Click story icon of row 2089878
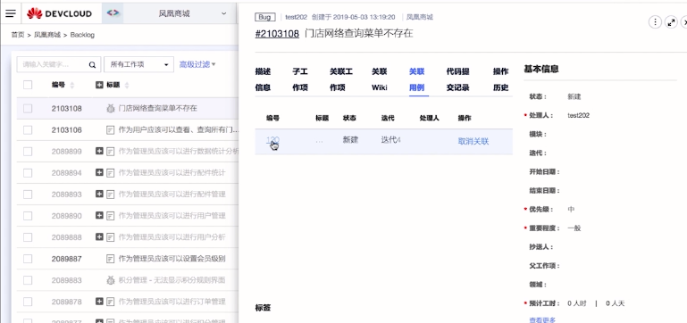This screenshot has width=687, height=323. coord(111,302)
